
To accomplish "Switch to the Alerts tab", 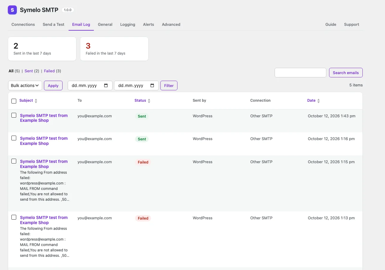I will pyautogui.click(x=149, y=25).
